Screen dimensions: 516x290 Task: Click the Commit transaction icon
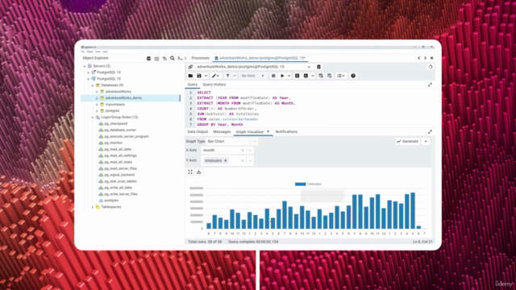pyautogui.click(x=321, y=76)
